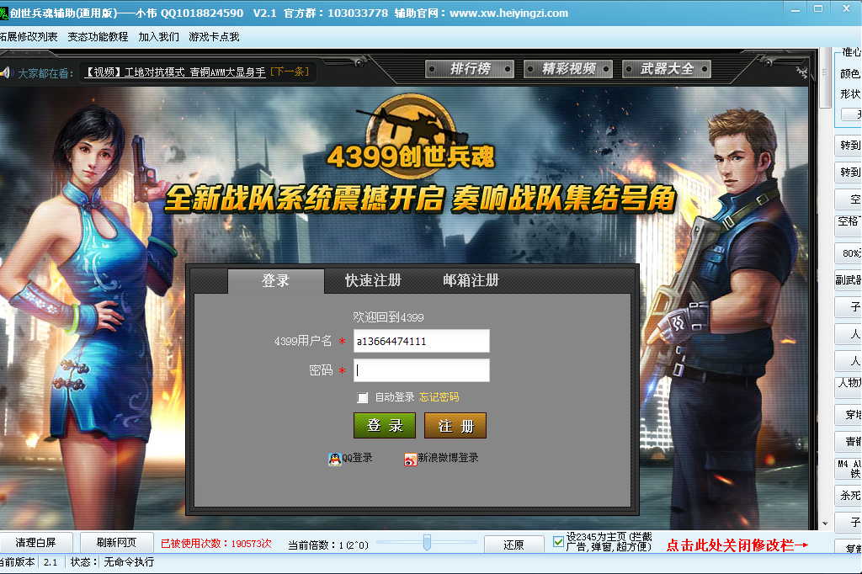Select the 登录 tab in the login box
This screenshot has height=574, width=862.
[x=275, y=280]
